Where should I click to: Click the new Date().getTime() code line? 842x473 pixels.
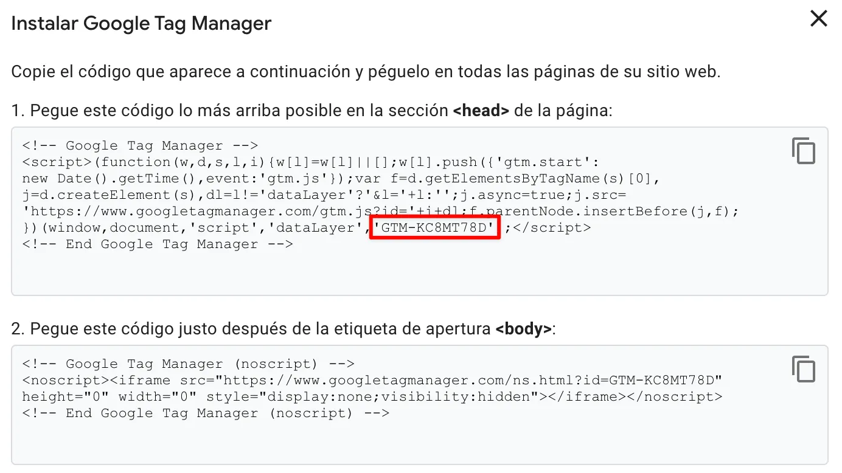pyautogui.click(x=341, y=178)
